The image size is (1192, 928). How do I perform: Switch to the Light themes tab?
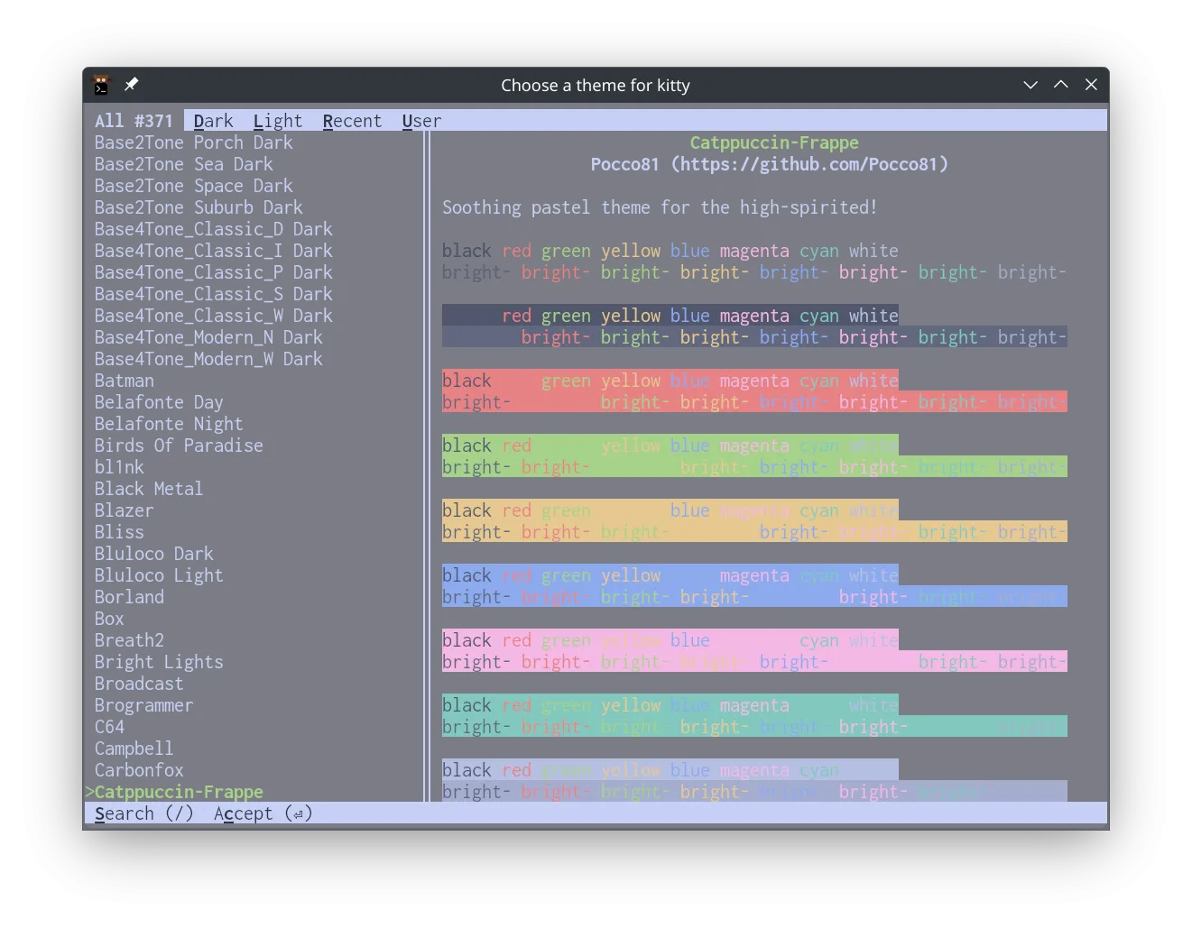(x=278, y=120)
